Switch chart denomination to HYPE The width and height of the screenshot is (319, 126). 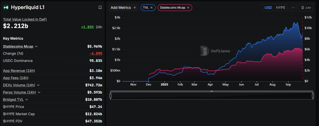click(280, 7)
